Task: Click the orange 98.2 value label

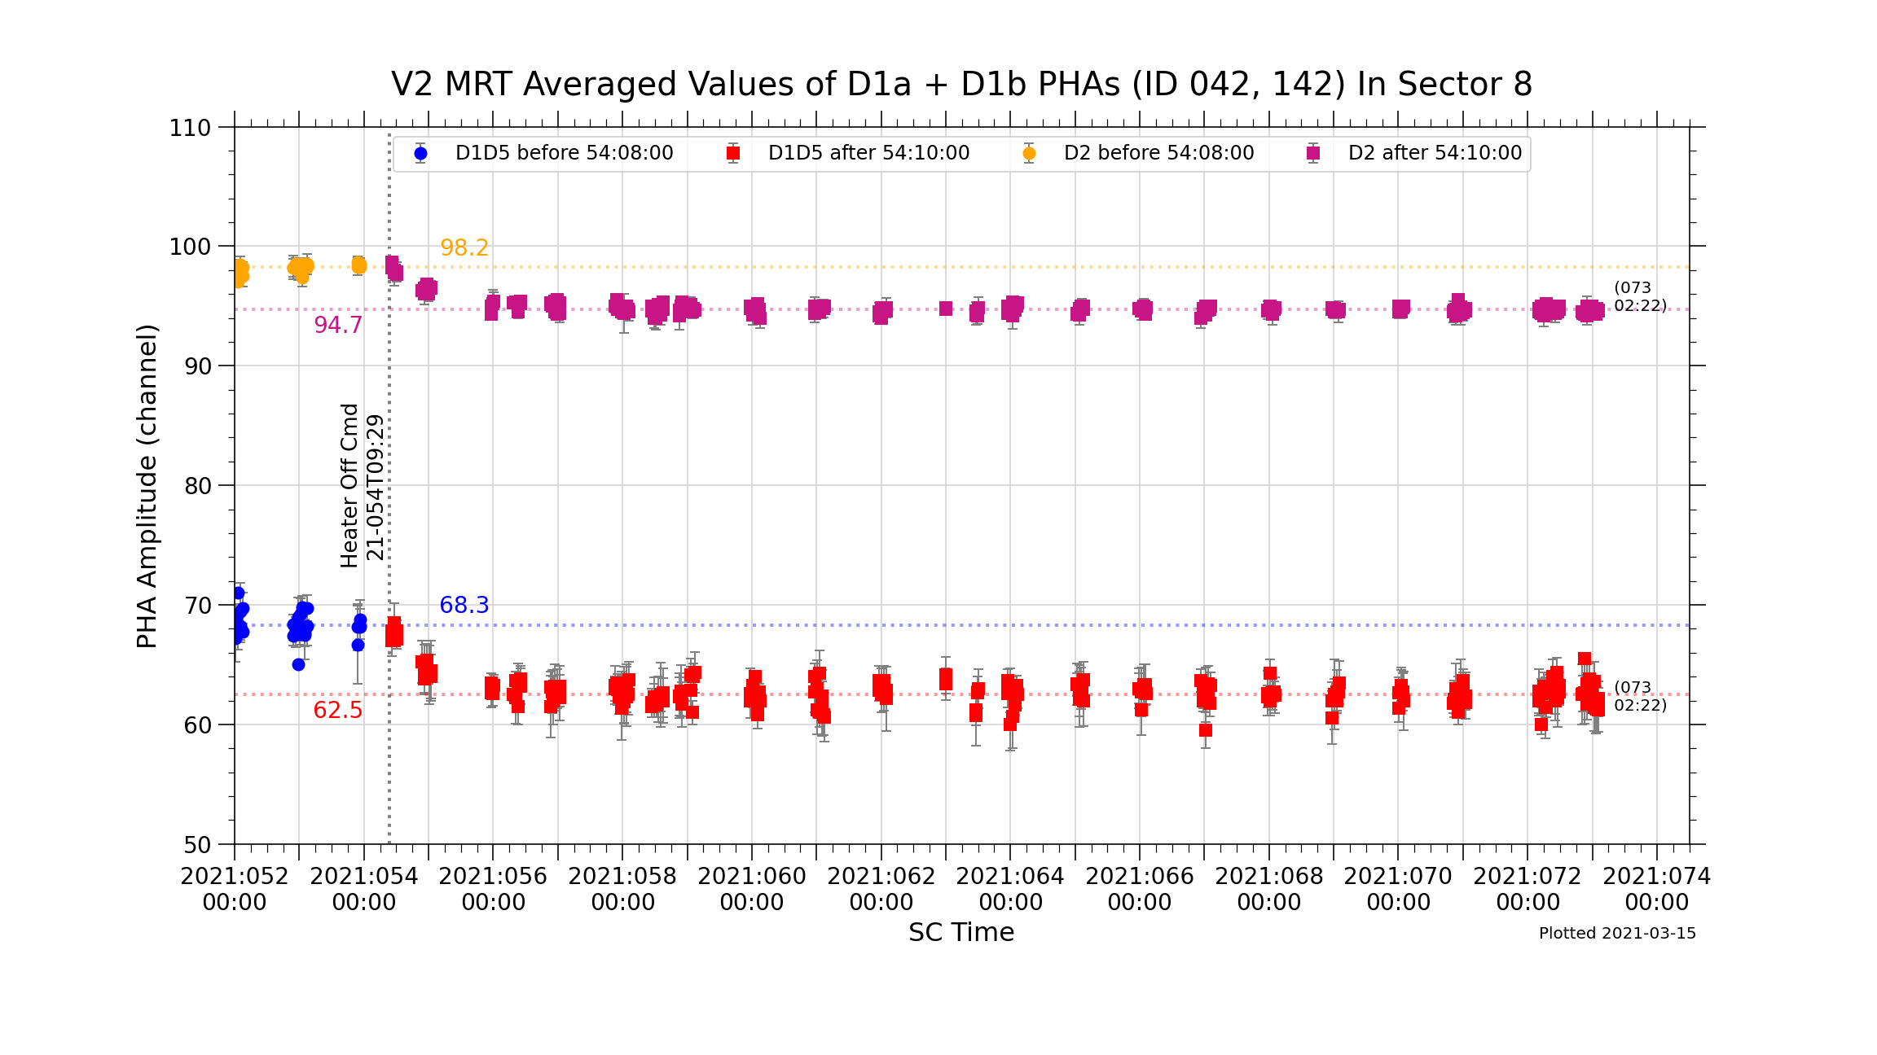Action: (x=464, y=248)
